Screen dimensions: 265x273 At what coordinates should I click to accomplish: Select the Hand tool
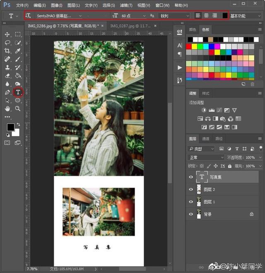click(x=7, y=109)
